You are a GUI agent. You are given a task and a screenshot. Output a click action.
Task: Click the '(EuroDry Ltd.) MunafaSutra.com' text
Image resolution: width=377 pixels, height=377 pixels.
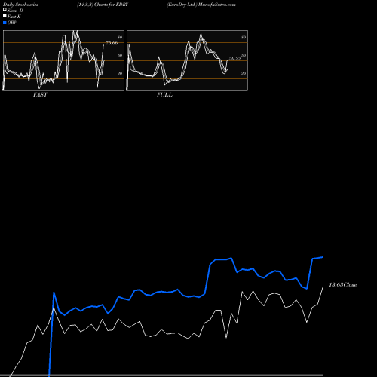click(x=201, y=5)
